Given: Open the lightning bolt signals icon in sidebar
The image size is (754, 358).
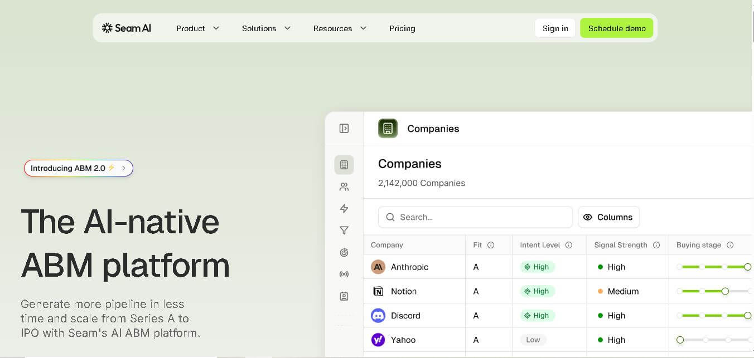Looking at the screenshot, I should [344, 209].
